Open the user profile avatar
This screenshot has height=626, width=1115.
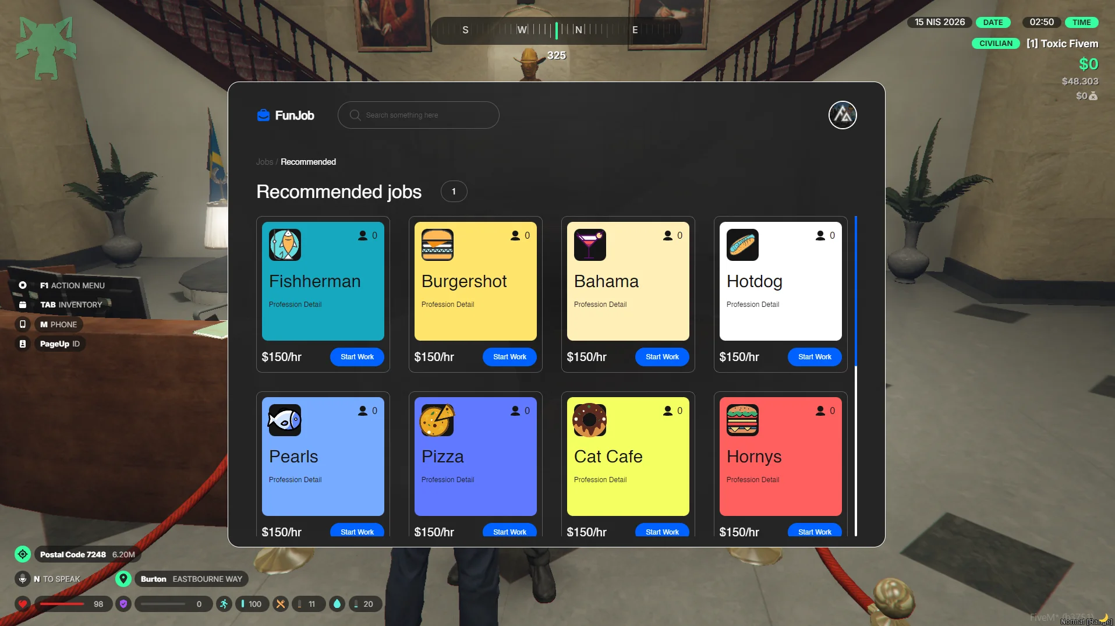click(x=842, y=115)
